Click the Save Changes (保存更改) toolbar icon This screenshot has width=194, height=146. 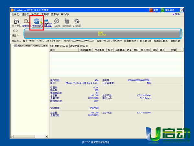tap(16, 23)
